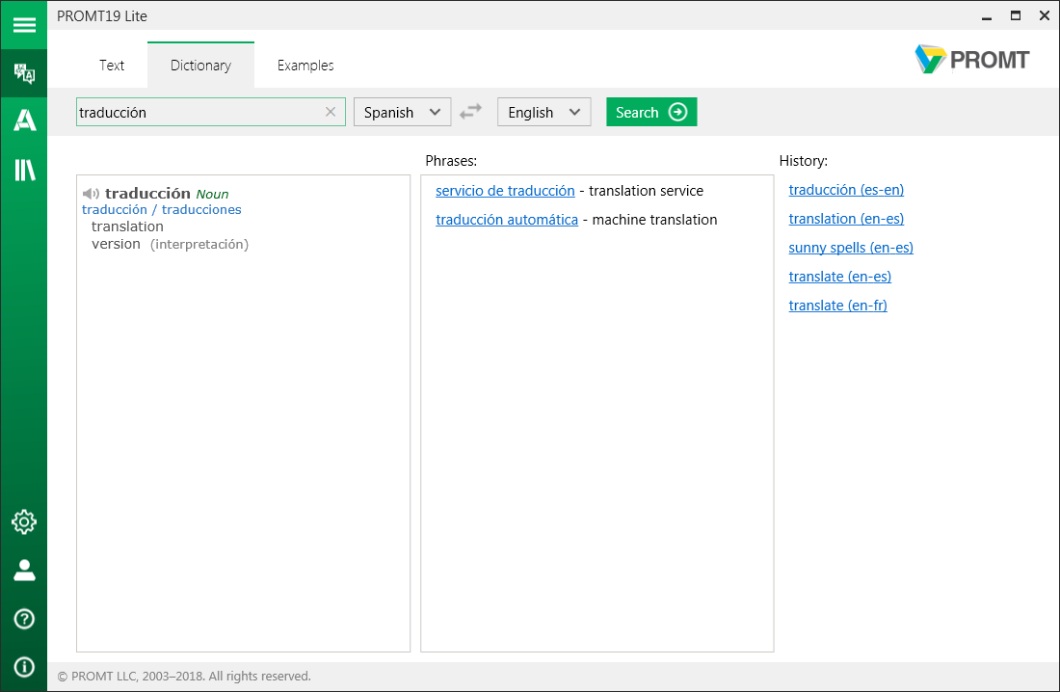
Task: Click the green Search button
Action: coord(650,112)
